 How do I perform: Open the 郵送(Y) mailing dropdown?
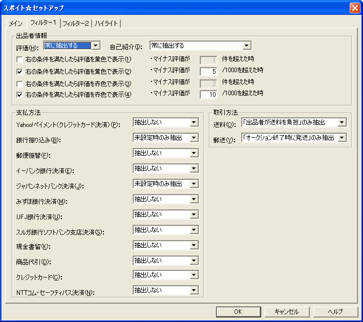294,138
